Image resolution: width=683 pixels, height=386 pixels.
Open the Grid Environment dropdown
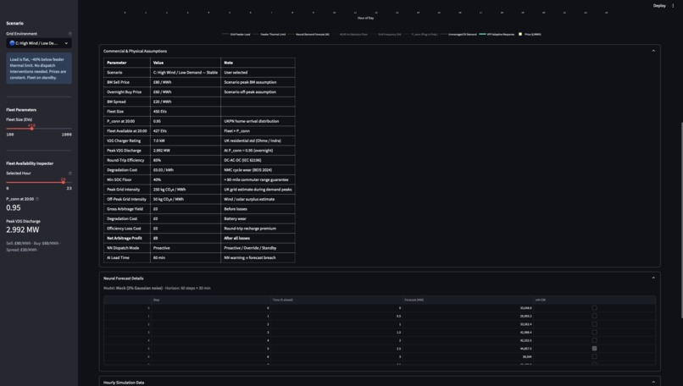39,43
